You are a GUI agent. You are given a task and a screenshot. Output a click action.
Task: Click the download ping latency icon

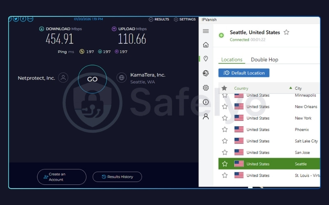pyautogui.click(x=100, y=52)
